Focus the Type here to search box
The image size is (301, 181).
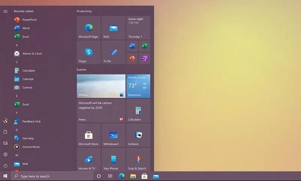click(x=52, y=176)
